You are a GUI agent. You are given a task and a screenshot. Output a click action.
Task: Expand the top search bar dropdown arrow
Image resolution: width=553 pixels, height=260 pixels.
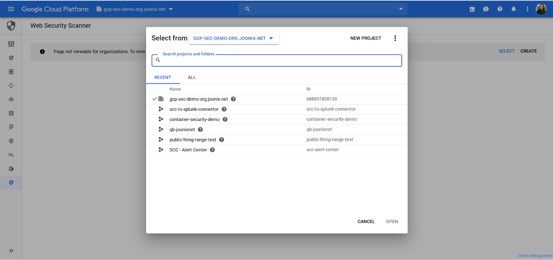click(x=401, y=9)
